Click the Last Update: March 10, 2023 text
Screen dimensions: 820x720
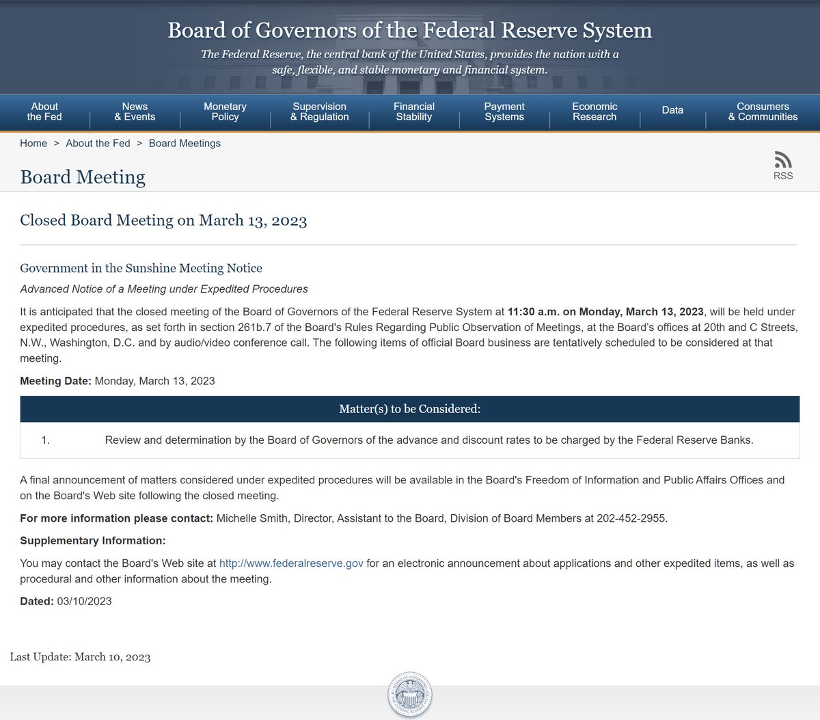[x=80, y=657]
